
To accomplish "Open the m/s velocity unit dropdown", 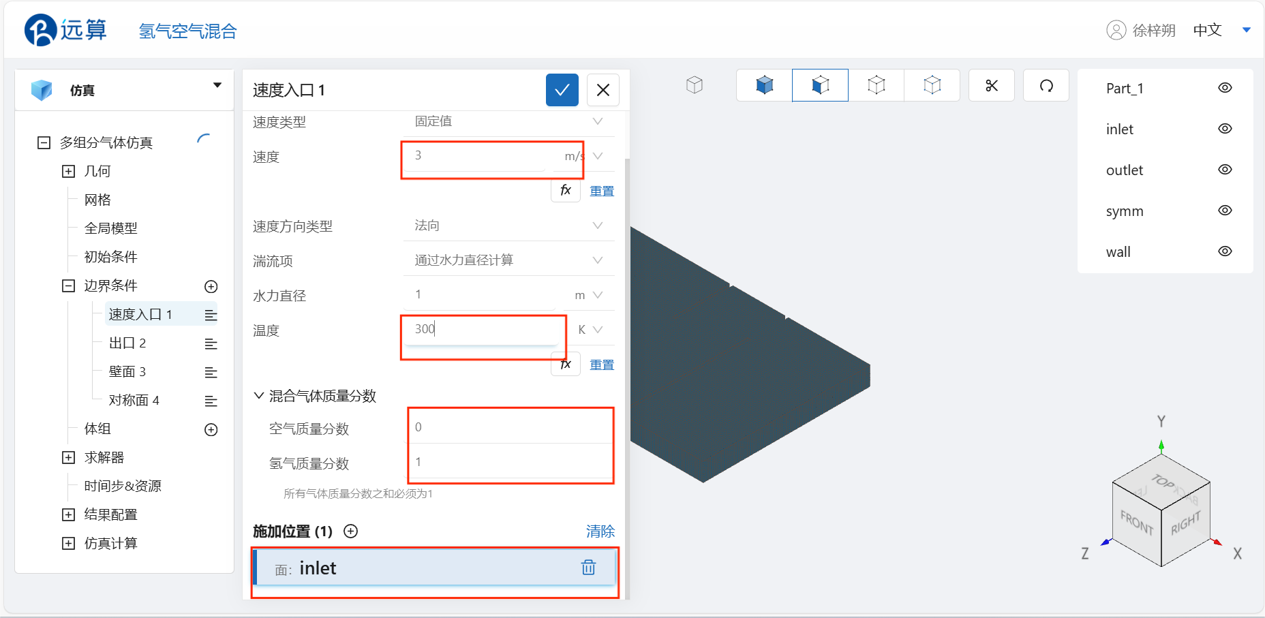I will pyautogui.click(x=585, y=156).
